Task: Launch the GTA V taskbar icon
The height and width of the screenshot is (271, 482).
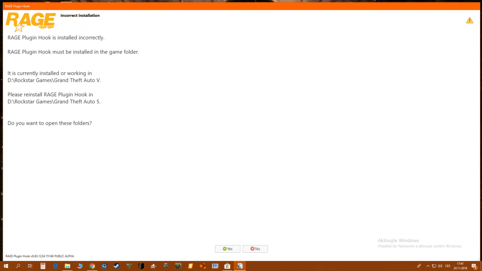Action: [x=129, y=266]
